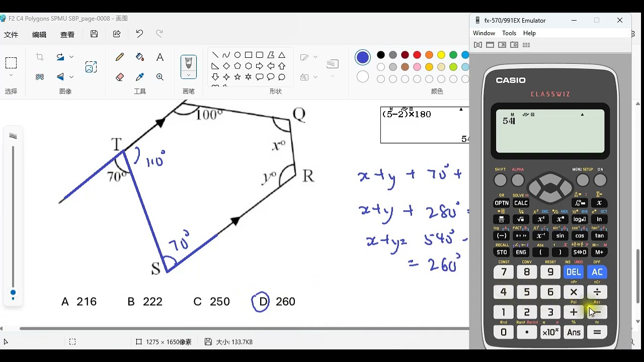Click the Rotate image icon
Image resolution: width=644 pixels, height=362 pixels.
coord(60,57)
